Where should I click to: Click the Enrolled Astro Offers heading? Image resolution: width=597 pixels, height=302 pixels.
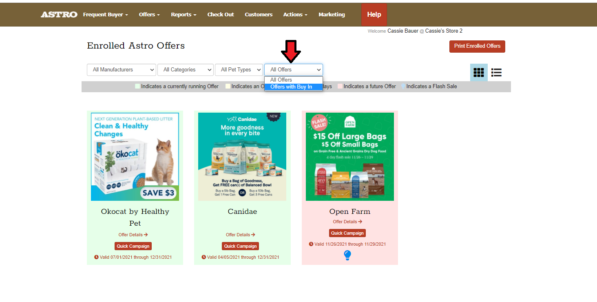(136, 46)
